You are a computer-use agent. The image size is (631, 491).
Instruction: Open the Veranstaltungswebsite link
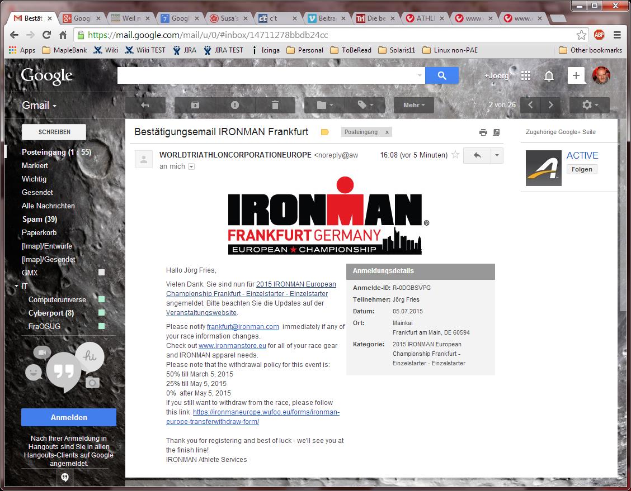click(201, 313)
